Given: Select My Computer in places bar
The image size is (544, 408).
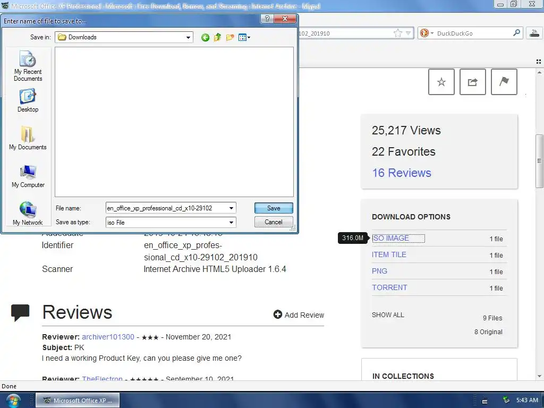Looking at the screenshot, I should (28, 176).
